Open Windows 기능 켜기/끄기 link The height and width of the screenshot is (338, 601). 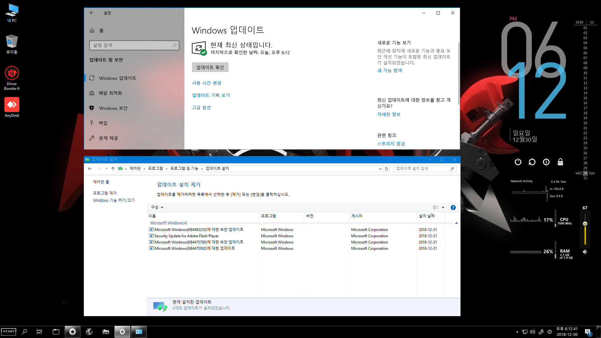coord(114,200)
